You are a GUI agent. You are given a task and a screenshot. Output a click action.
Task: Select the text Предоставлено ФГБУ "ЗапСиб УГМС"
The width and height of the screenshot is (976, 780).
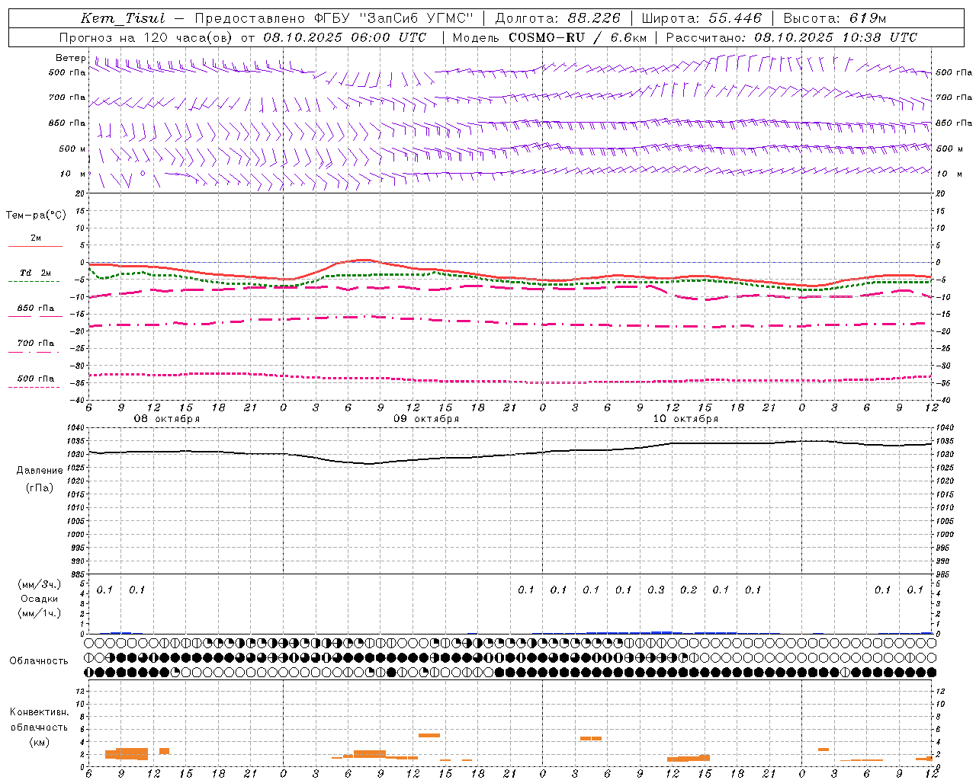[334, 19]
